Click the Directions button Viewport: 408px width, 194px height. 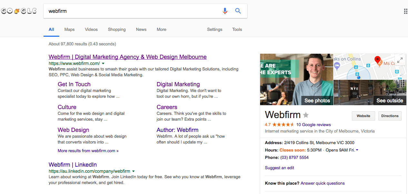(390, 116)
